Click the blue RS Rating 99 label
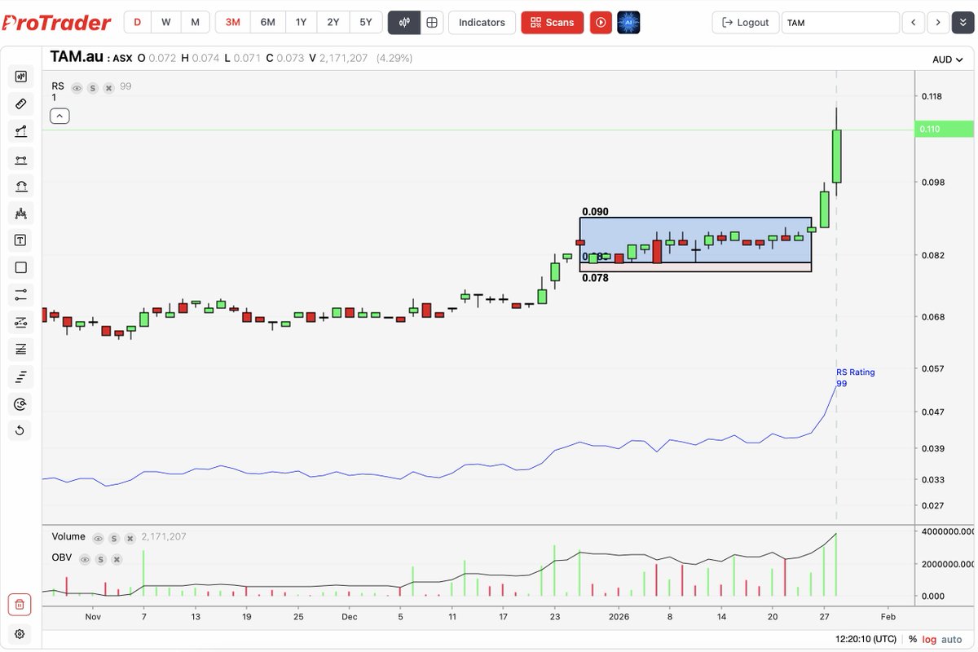Screen dimensions: 978x652 point(855,377)
